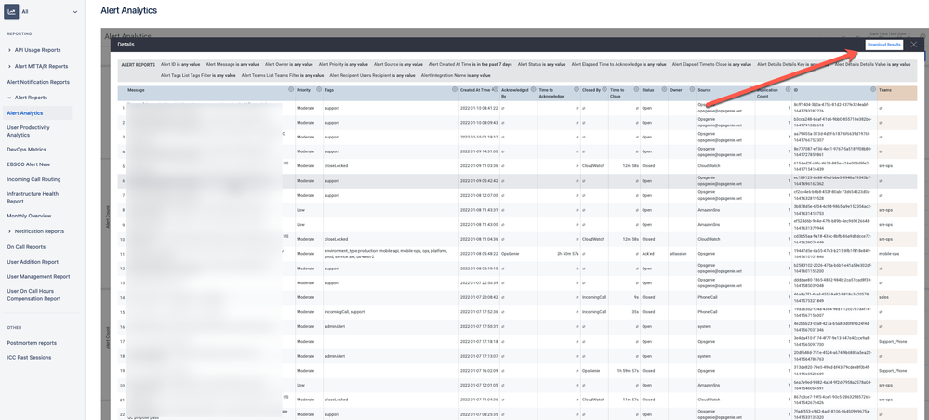This screenshot has height=420, width=929.
Task: Click filter 'Alert ID is any value'
Action: pos(181,64)
